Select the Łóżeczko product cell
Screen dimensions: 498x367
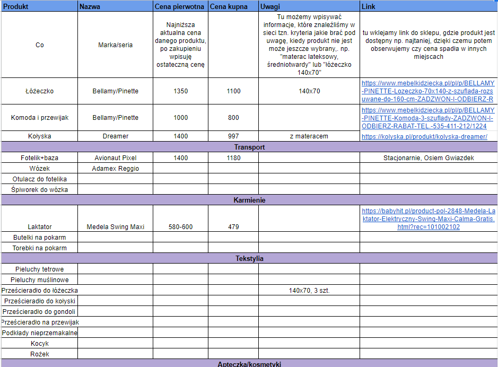(x=39, y=91)
